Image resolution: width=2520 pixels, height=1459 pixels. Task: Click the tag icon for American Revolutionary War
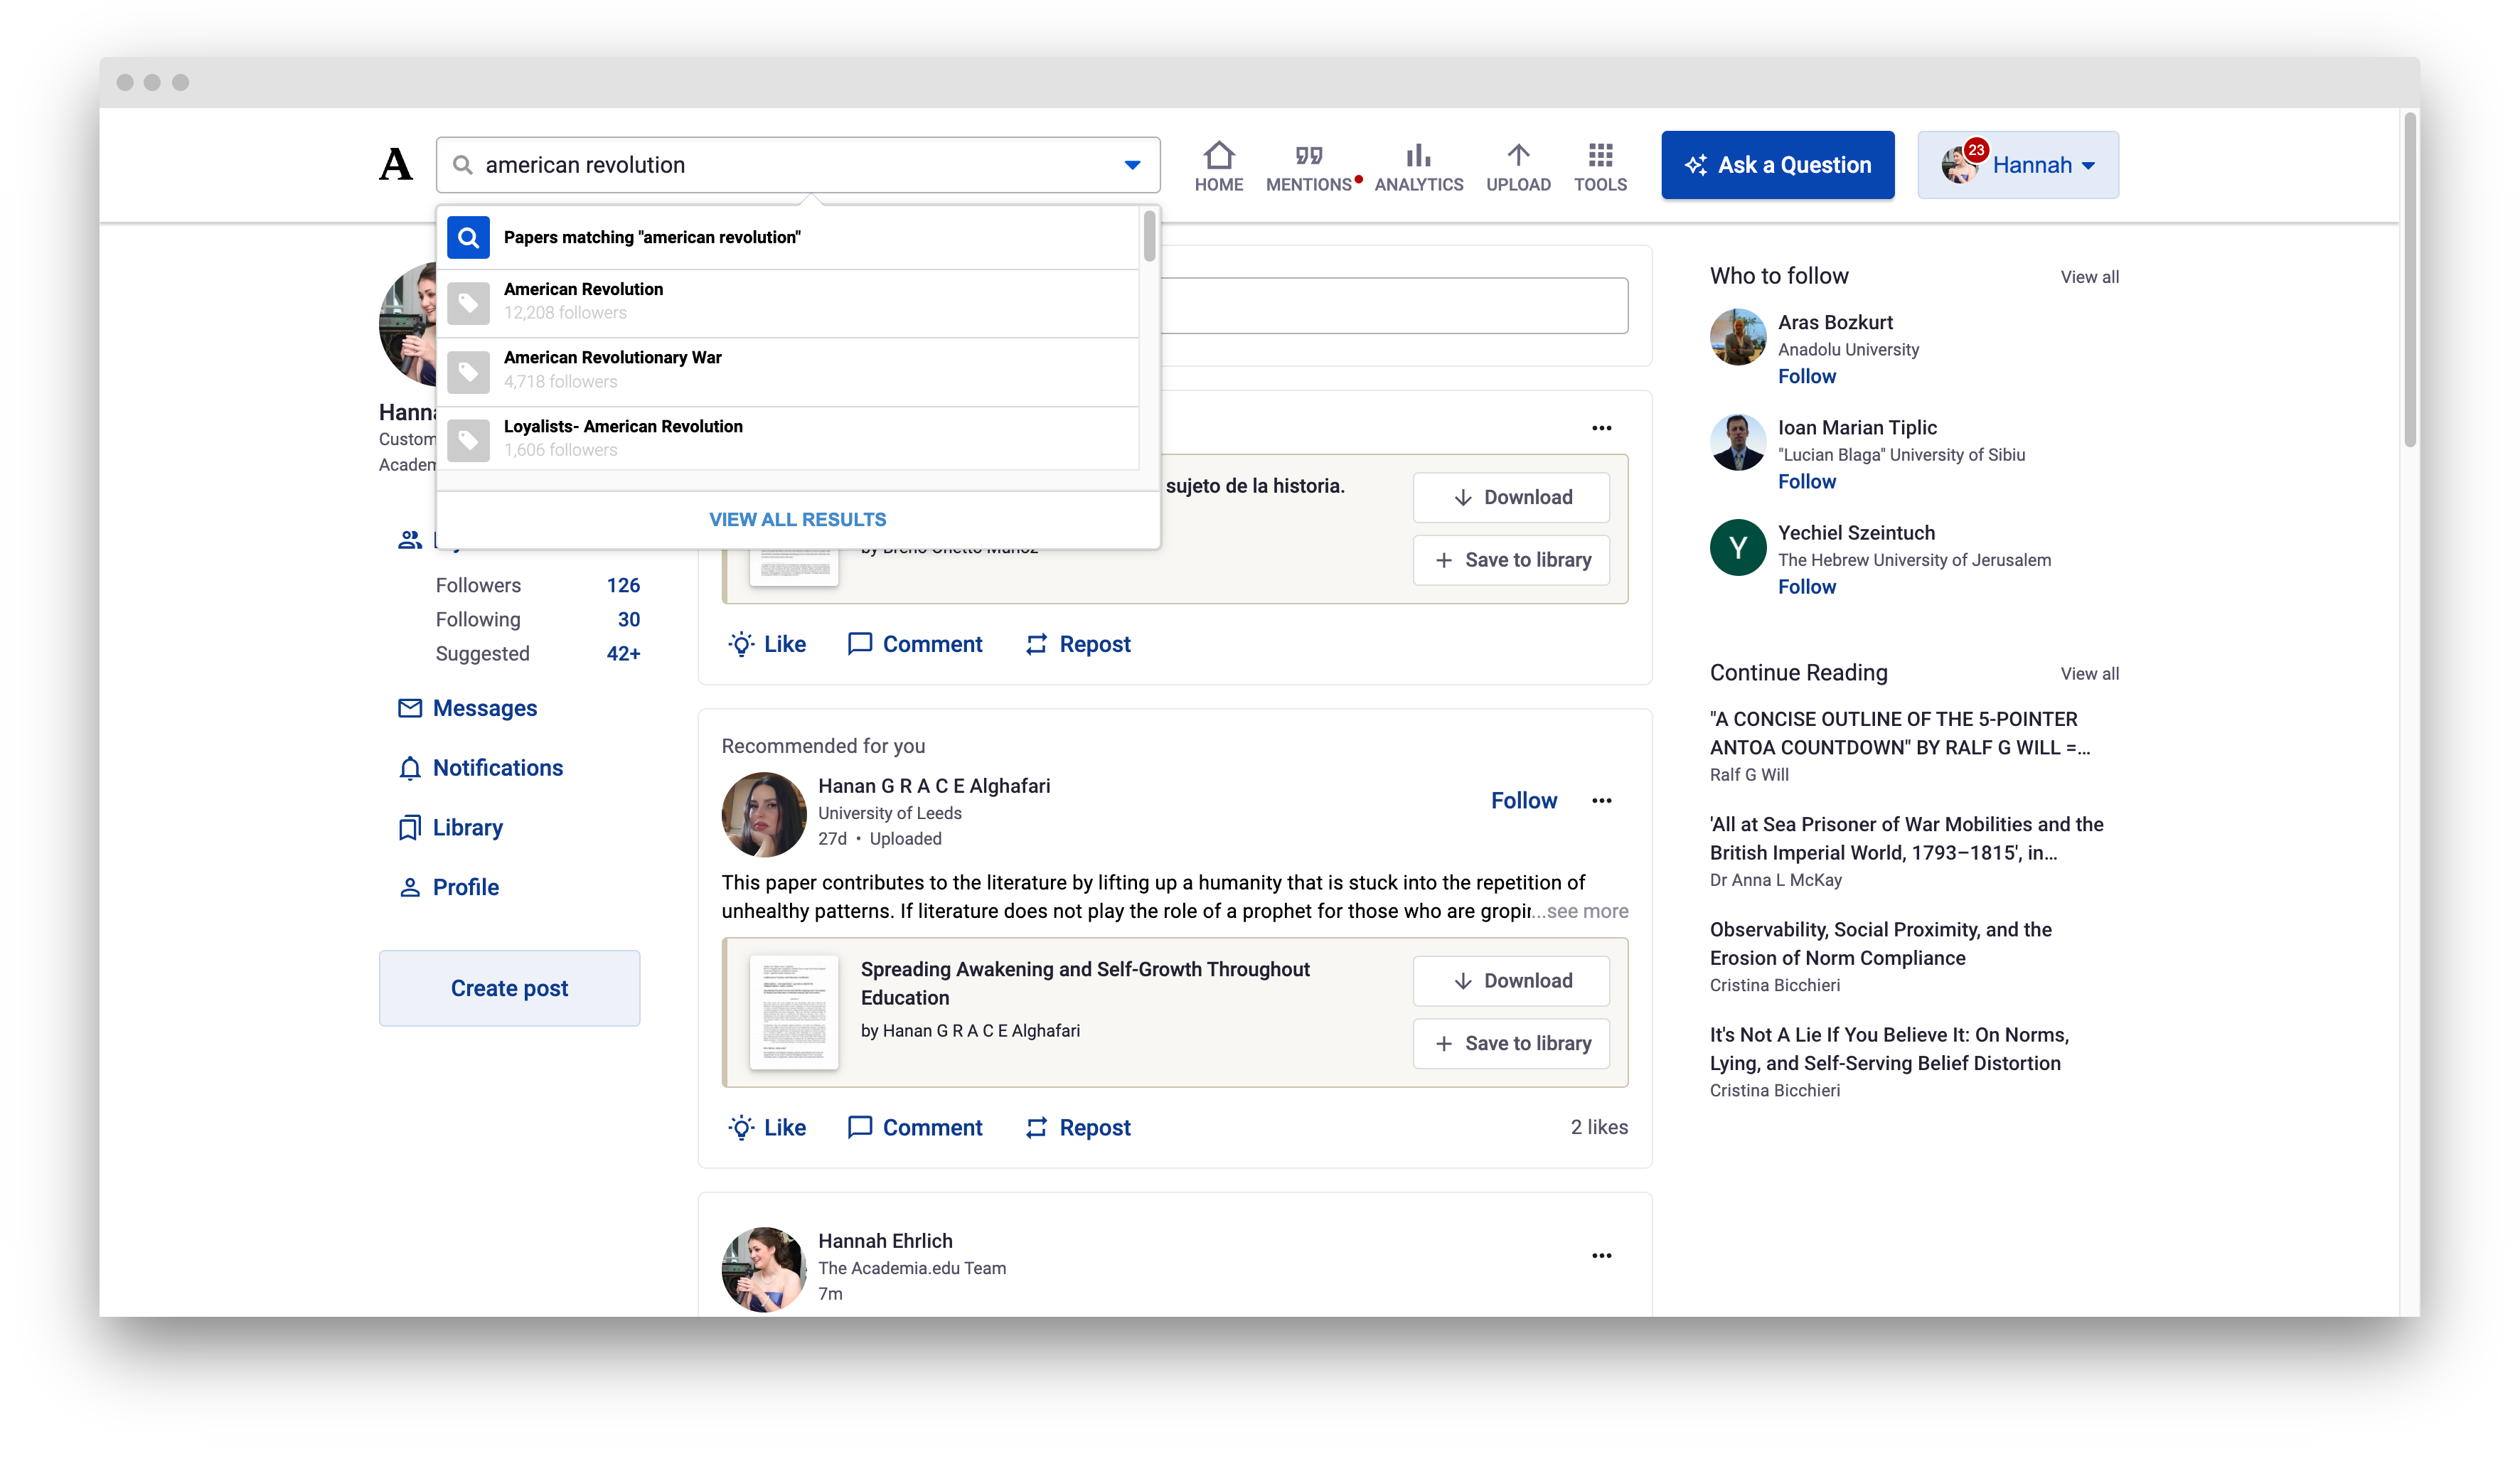468,372
